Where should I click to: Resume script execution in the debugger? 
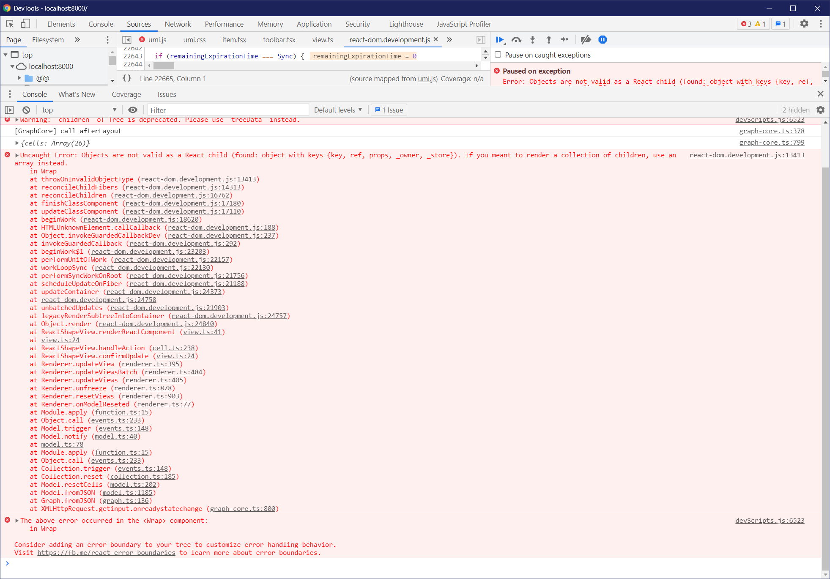click(500, 39)
